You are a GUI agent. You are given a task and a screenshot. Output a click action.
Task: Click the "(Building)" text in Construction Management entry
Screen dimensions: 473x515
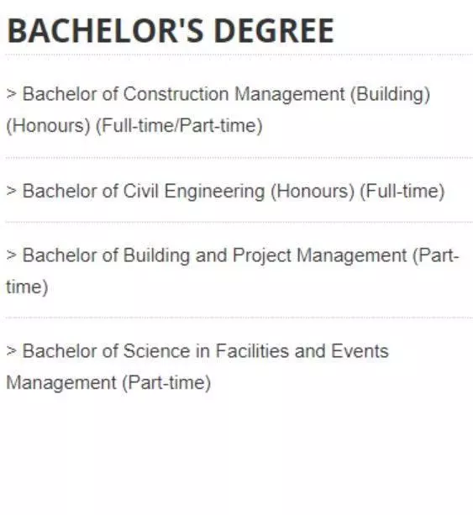point(390,94)
